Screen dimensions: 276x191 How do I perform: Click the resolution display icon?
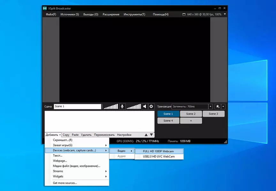coord(184,14)
